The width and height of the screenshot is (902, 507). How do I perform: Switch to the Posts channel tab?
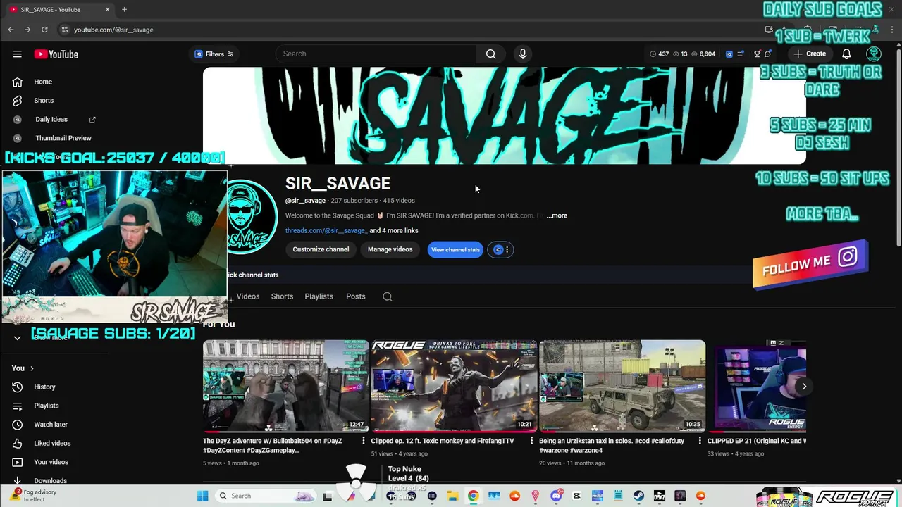(x=355, y=296)
